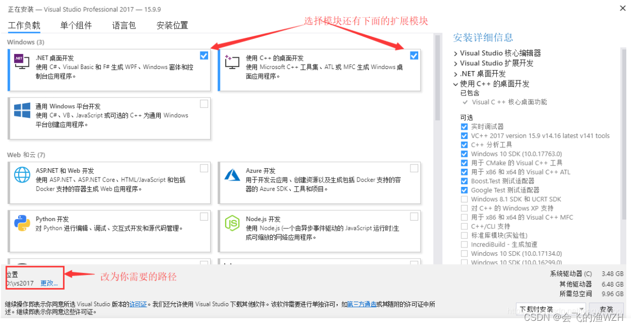This screenshot has height=327, width=631.
Task: Uncheck Windows 10 SDK (10.0.17763.0)
Action: click(464, 154)
